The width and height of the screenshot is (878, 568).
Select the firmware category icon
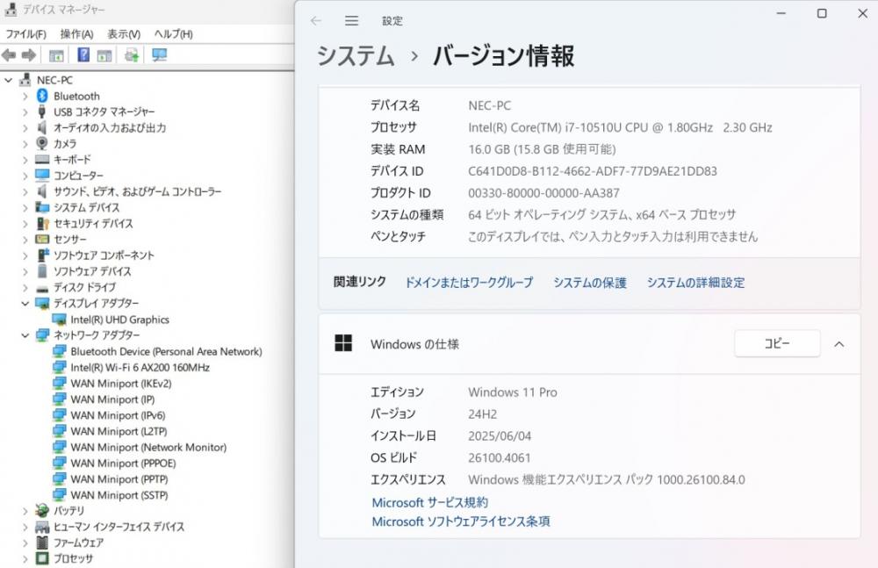click(x=42, y=543)
